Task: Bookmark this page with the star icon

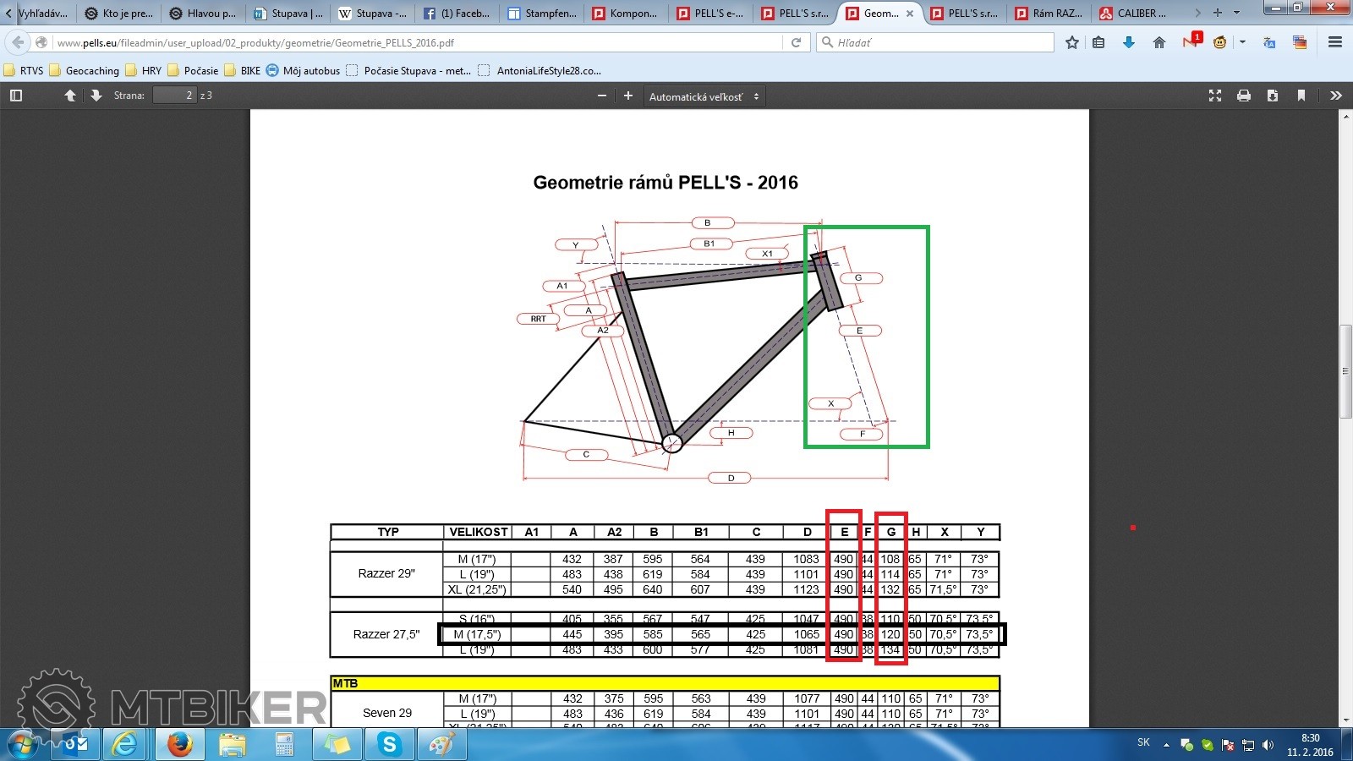Action: 1072,42
